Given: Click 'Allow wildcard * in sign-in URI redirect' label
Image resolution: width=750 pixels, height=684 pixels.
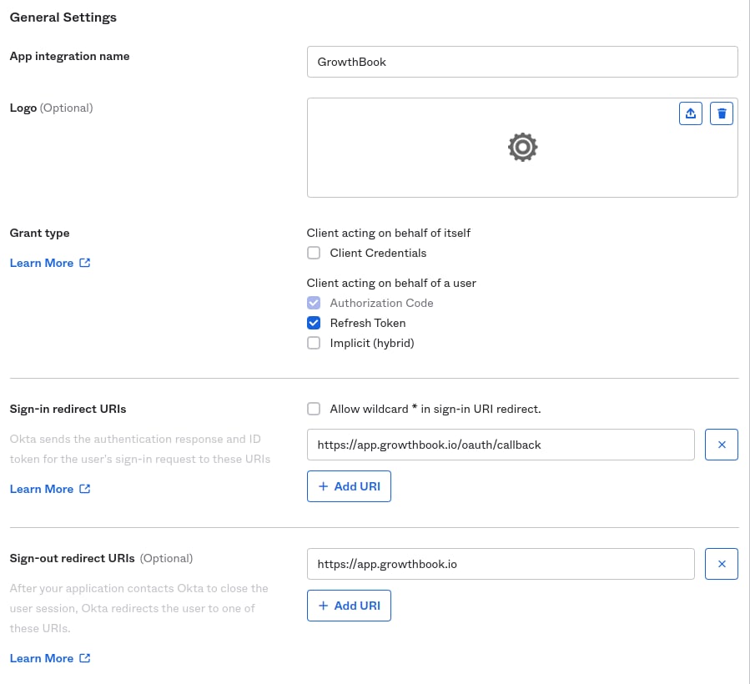Looking at the screenshot, I should (435, 409).
